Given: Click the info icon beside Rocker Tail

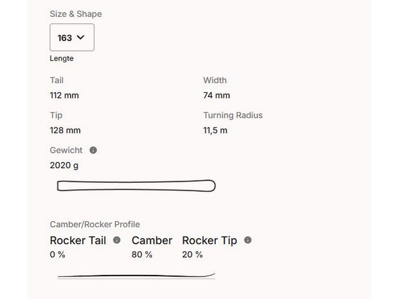Looking at the screenshot, I should tap(117, 240).
